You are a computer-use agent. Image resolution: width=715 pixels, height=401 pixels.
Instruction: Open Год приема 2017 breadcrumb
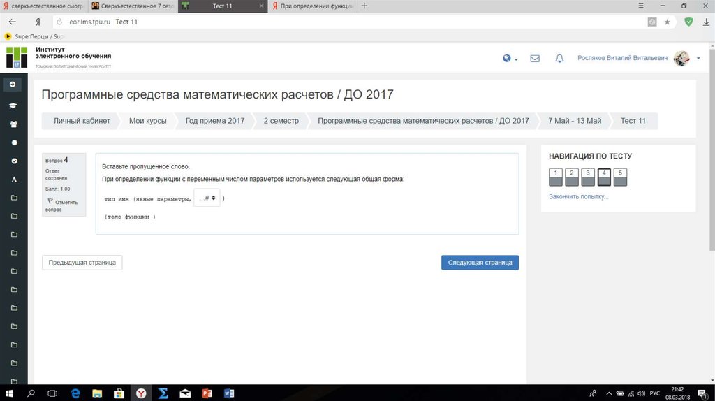(215, 121)
